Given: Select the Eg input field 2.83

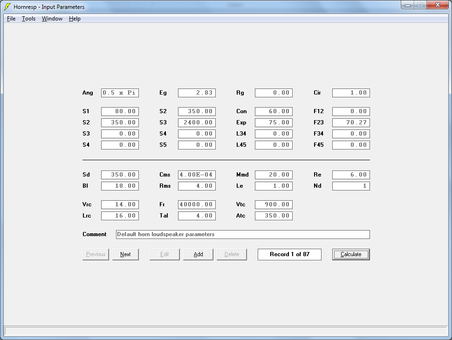Looking at the screenshot, I should click(197, 93).
